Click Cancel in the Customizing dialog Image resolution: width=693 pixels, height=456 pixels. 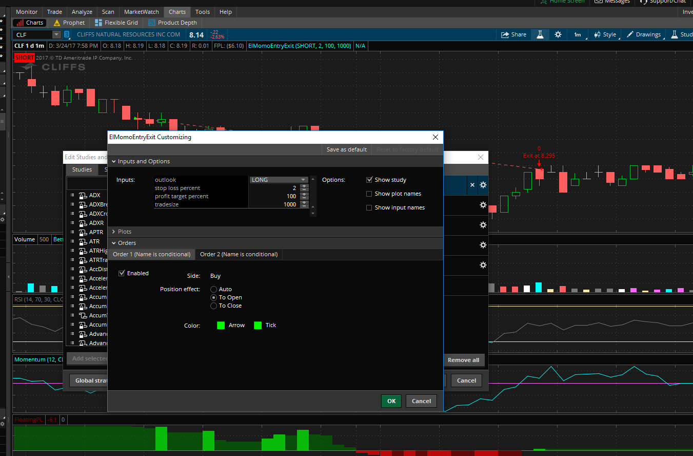click(x=421, y=401)
